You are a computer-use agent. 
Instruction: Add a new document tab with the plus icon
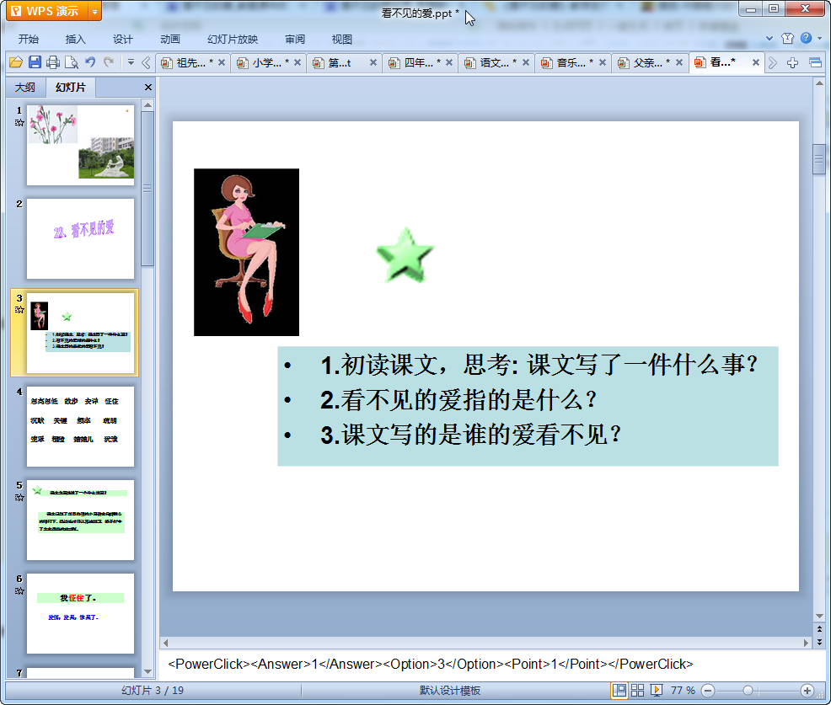pyautogui.click(x=792, y=63)
